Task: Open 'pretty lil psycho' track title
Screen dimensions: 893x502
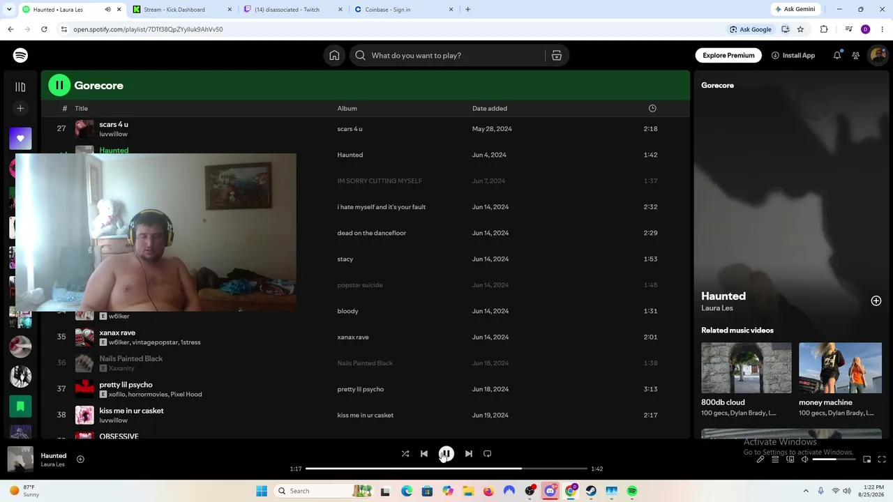Action: click(x=126, y=385)
